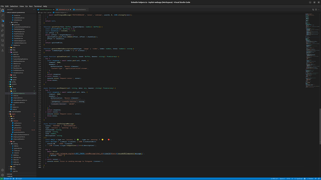Click the Prettier status bar button
321x180 pixels.
tap(311, 178)
